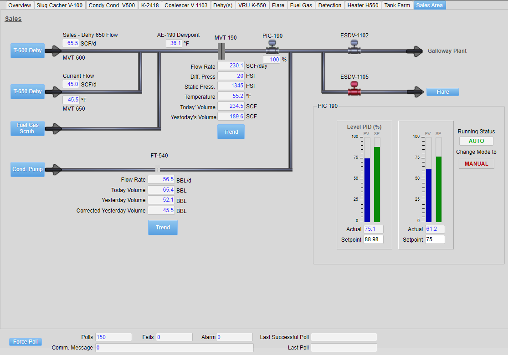Click the arrow leading to Flare

point(415,92)
